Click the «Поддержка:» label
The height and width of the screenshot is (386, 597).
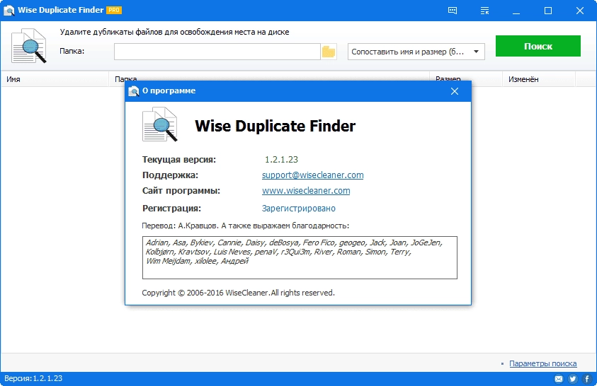coord(170,175)
